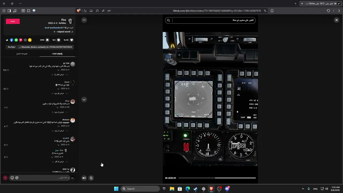
Task: Open the three-dots more options menu
Action: (84, 20)
